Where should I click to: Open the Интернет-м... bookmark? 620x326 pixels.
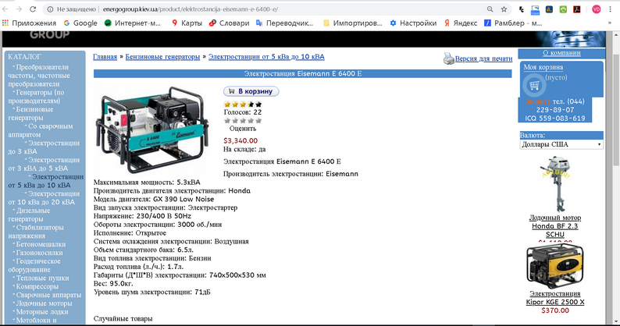click(x=133, y=23)
